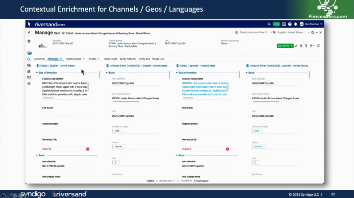354x198 pixels.
Task: Click the Amazon Spanish column vertical scrollbar
Action: tap(309, 75)
